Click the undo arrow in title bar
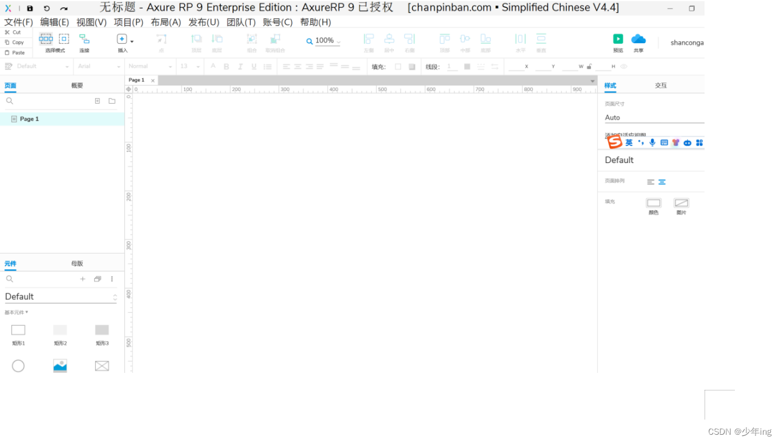 coord(47,8)
